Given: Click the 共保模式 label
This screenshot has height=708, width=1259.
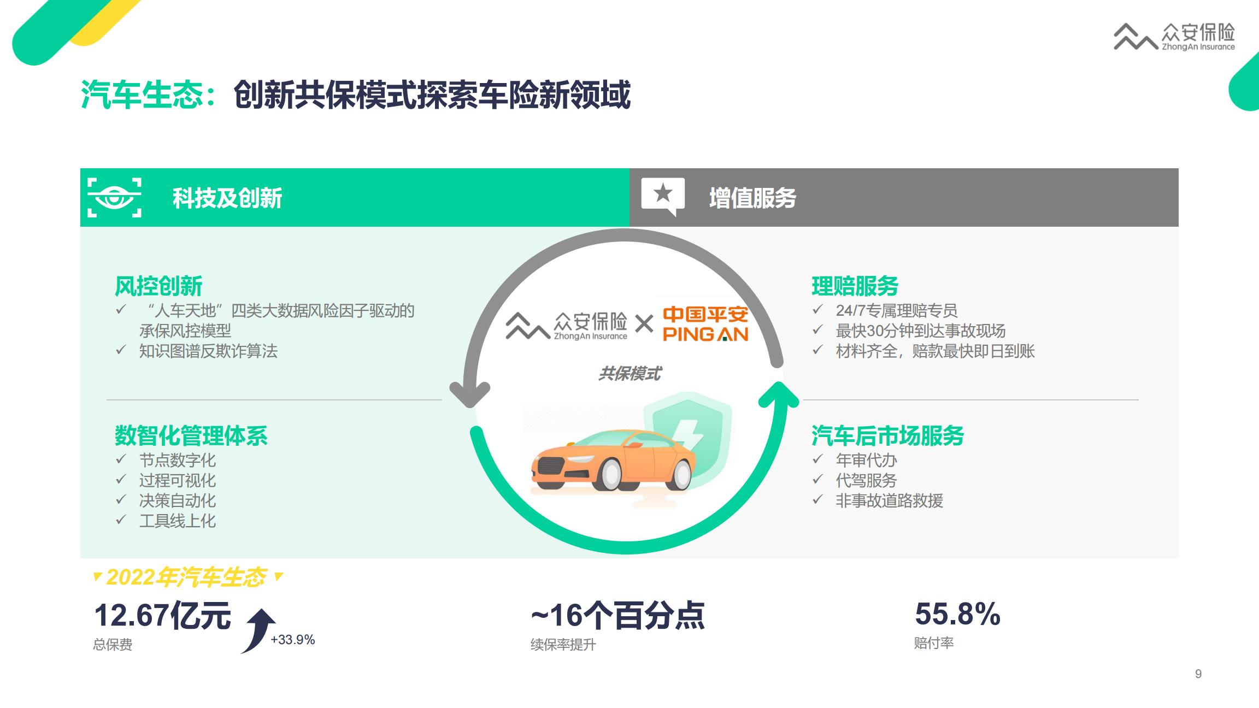Looking at the screenshot, I should click(x=629, y=374).
